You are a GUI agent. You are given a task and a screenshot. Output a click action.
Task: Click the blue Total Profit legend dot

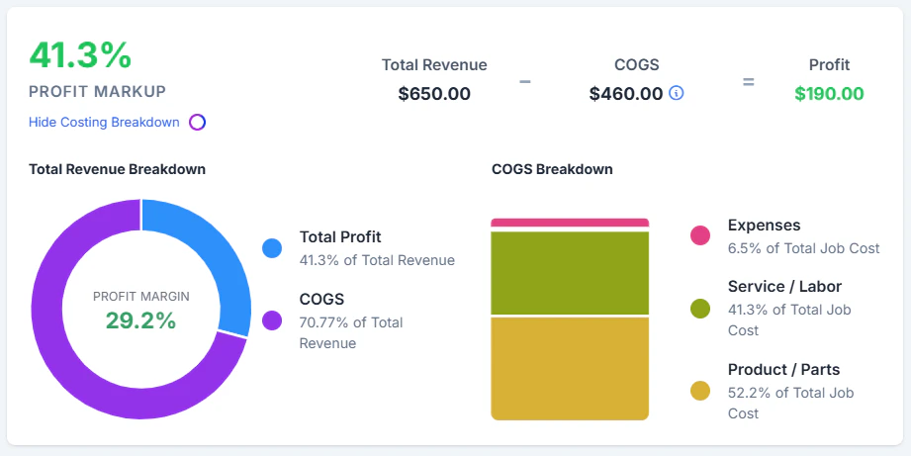pyautogui.click(x=272, y=248)
